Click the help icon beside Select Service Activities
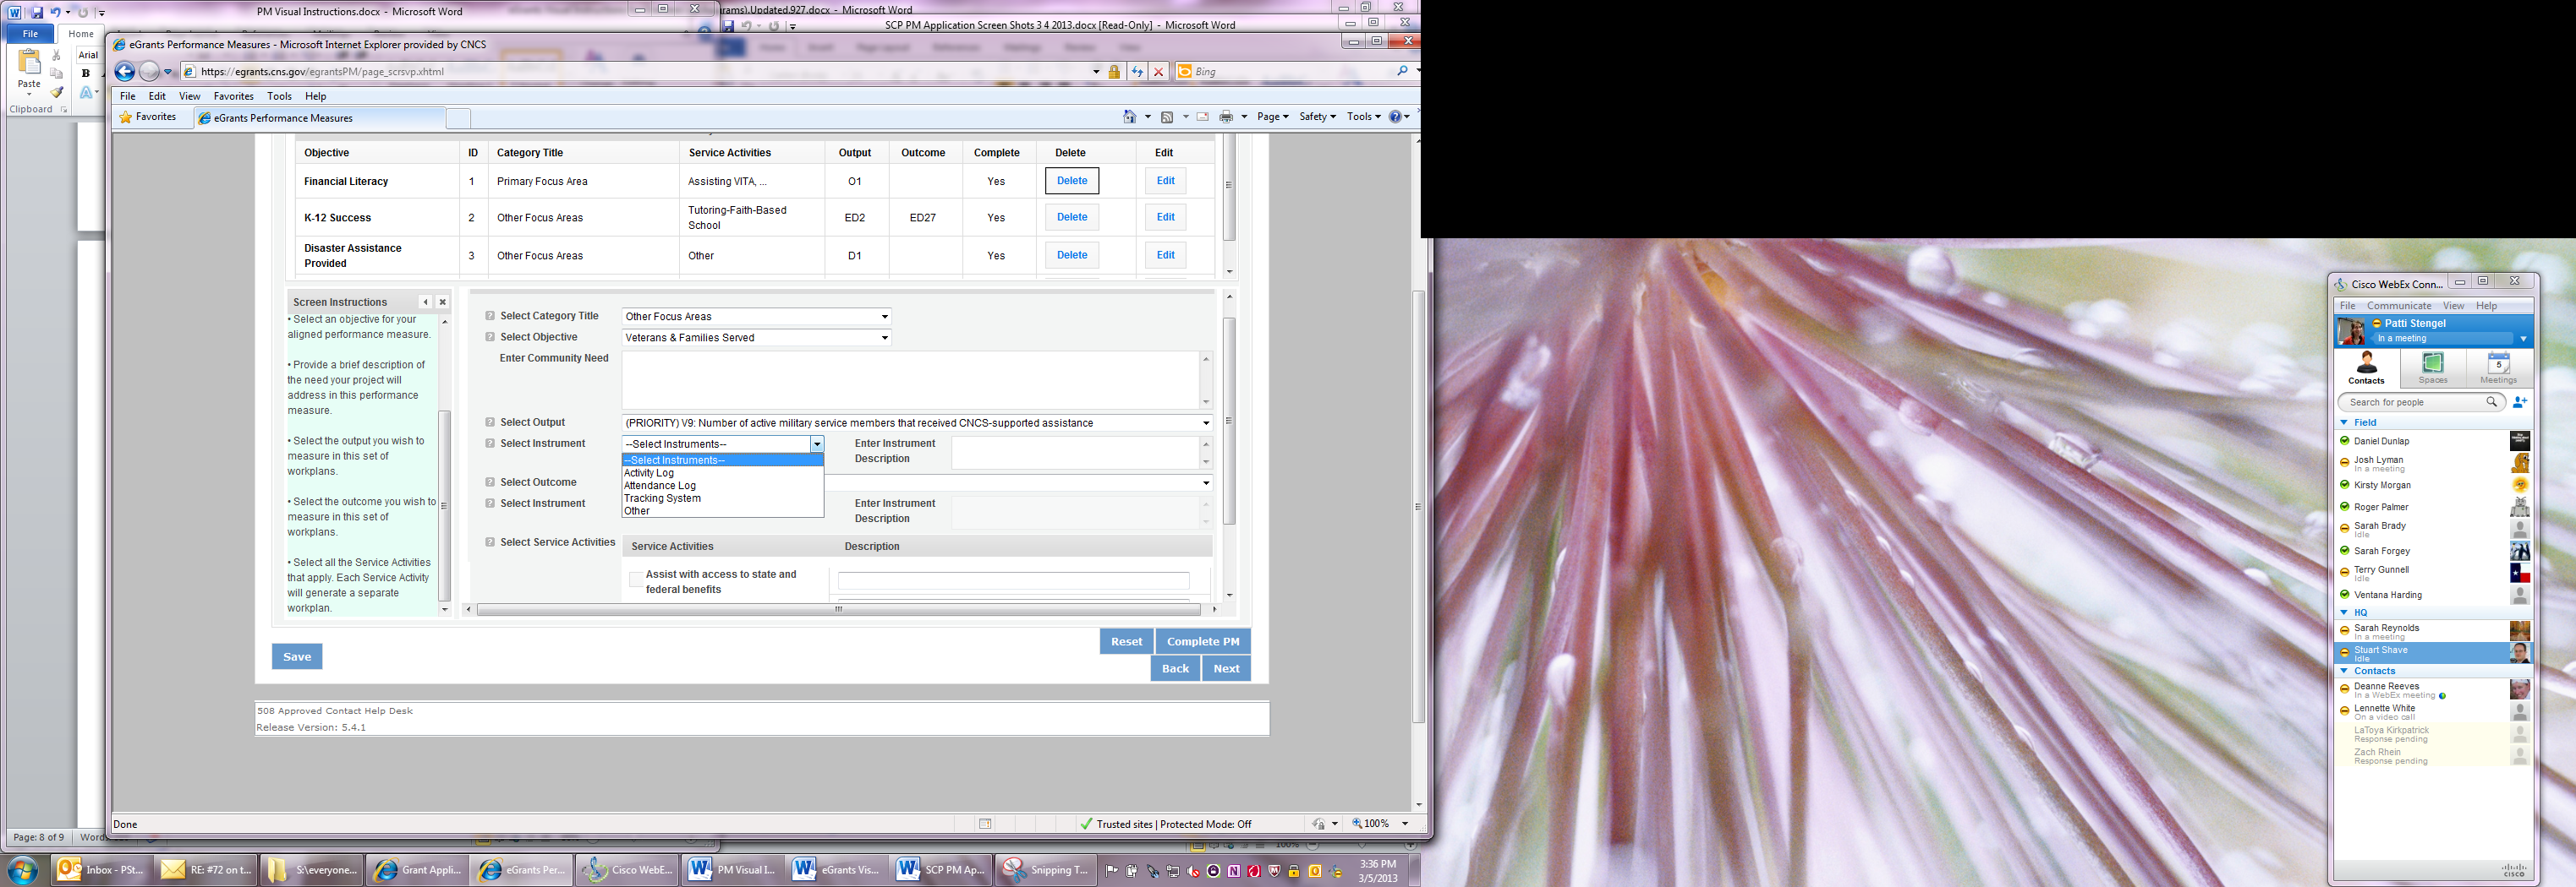 [490, 542]
